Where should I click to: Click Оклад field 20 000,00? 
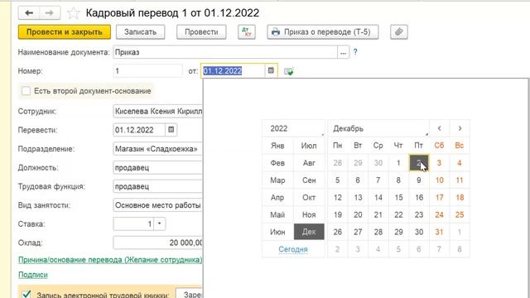tap(158, 243)
